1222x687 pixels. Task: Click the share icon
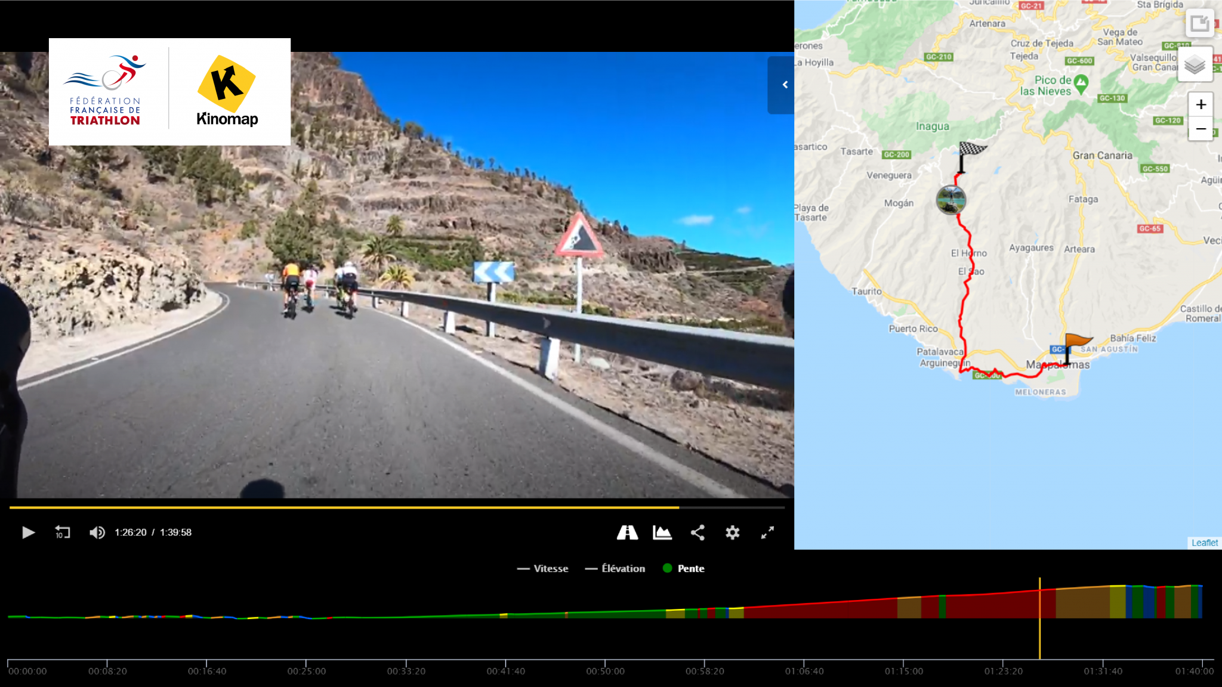(698, 533)
